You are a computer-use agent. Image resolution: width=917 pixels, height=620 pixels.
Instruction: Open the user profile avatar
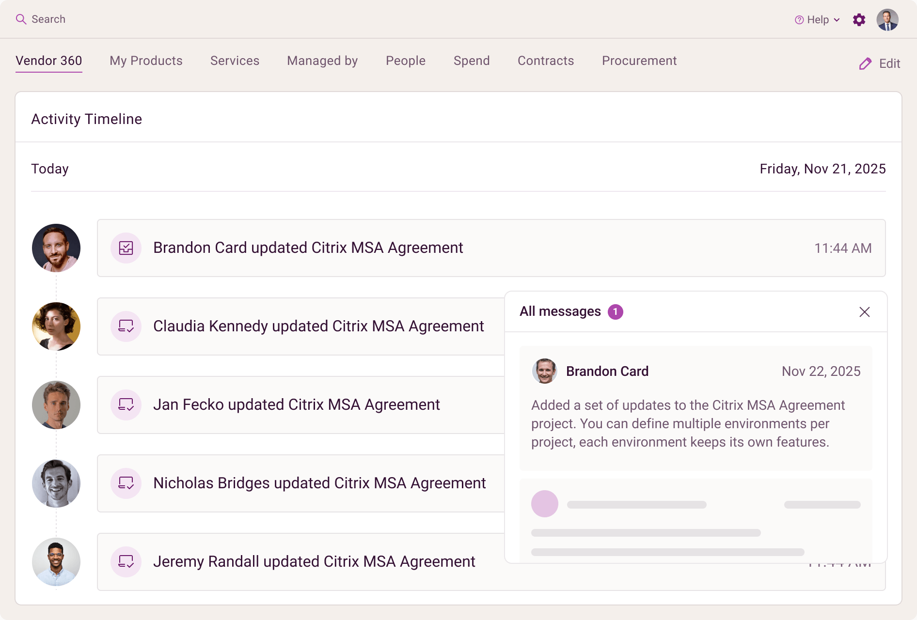coord(887,20)
